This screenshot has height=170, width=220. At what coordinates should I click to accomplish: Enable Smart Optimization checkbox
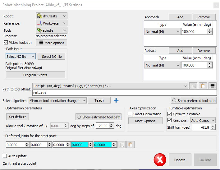[x=130, y=114]
